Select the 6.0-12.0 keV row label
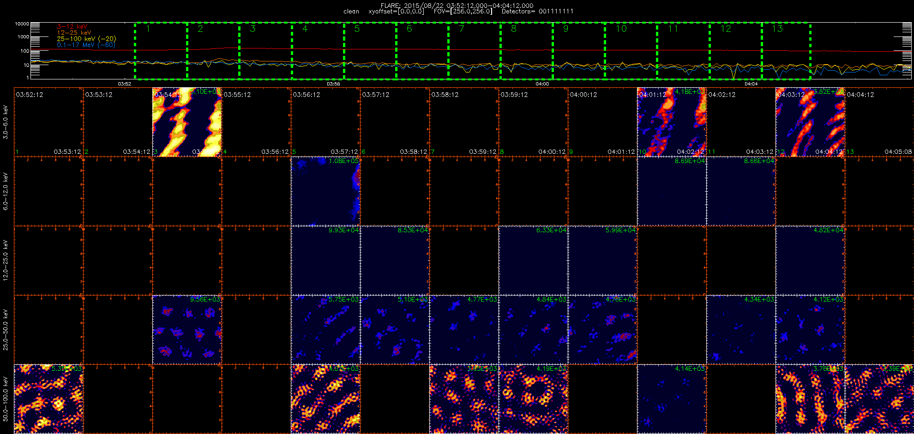Viewport: 914px width, 434px height. (6, 191)
